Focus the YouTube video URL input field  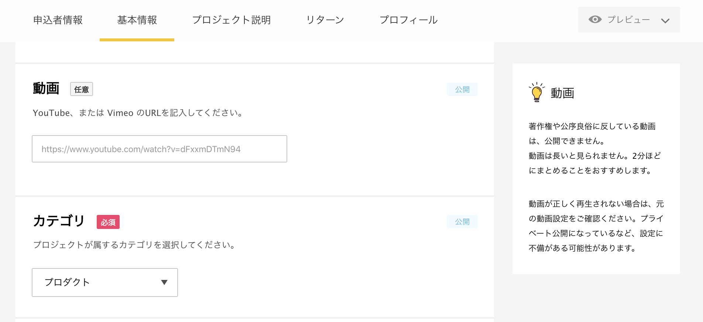(x=159, y=149)
